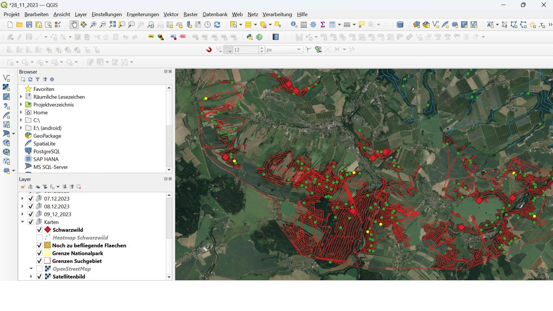Enable the Heatmap Schwarzwild layer checkbox
The height and width of the screenshot is (311, 553).
pos(39,238)
